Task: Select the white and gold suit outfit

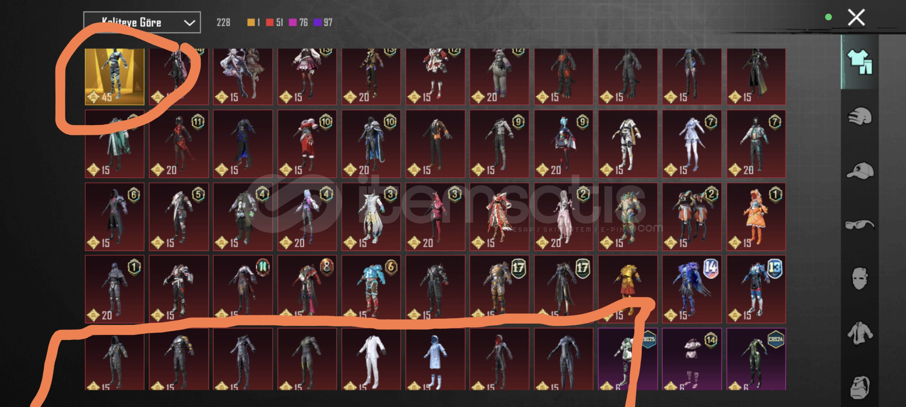Action: [628, 144]
